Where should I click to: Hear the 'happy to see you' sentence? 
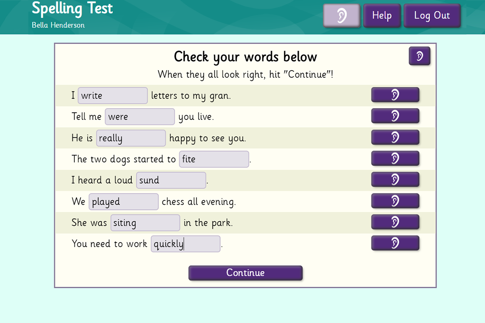(x=395, y=137)
